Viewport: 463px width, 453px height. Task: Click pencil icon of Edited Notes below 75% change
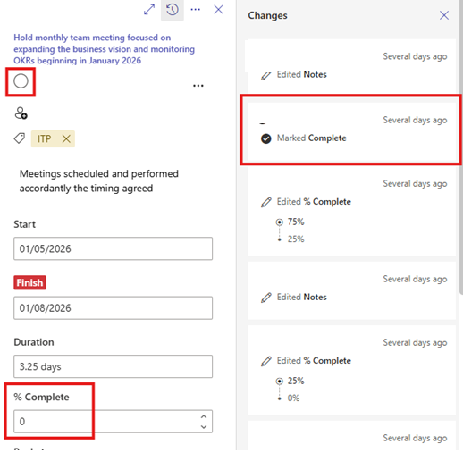click(266, 298)
